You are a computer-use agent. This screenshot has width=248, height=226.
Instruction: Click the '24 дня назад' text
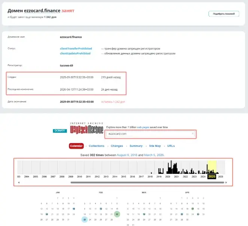[109, 89]
